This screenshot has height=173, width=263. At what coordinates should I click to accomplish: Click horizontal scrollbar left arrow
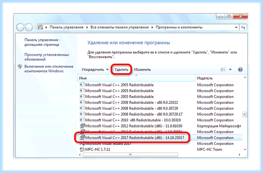point(80,155)
